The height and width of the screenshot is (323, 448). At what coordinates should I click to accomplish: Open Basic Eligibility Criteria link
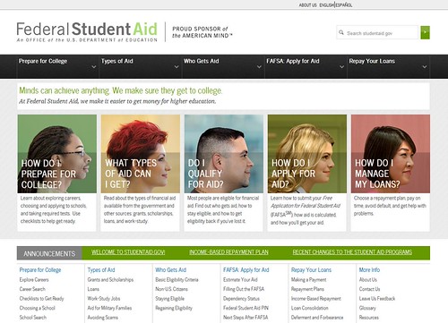coord(177,280)
